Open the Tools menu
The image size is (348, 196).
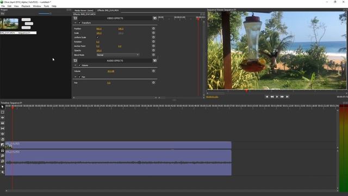point(46,6)
